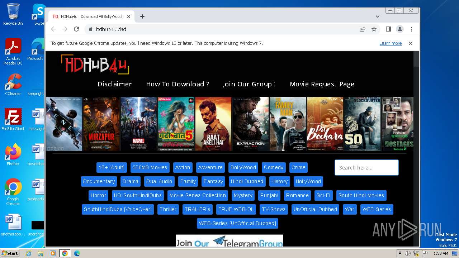Select the BollyWood category
The image size is (459, 258).
(x=243, y=167)
